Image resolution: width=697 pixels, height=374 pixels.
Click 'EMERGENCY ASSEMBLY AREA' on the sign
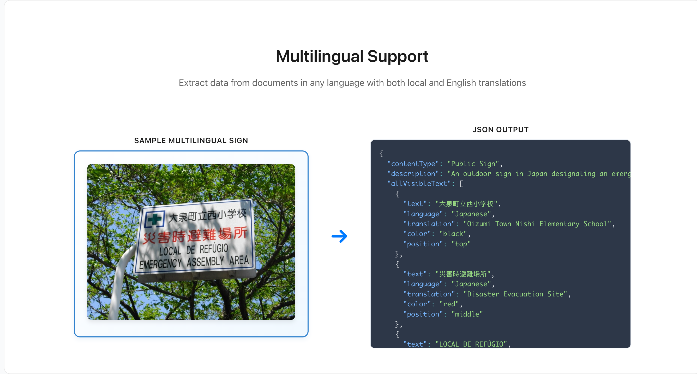pyautogui.click(x=194, y=262)
